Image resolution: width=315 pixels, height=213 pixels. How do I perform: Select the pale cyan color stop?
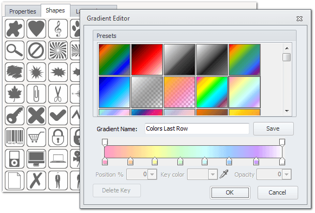pyautogui.click(x=204, y=161)
